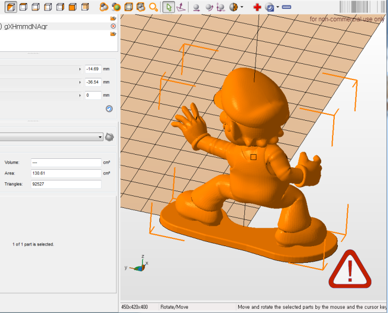
Task: Click '1 of 1 part is selected.' text
Action: click(x=33, y=245)
